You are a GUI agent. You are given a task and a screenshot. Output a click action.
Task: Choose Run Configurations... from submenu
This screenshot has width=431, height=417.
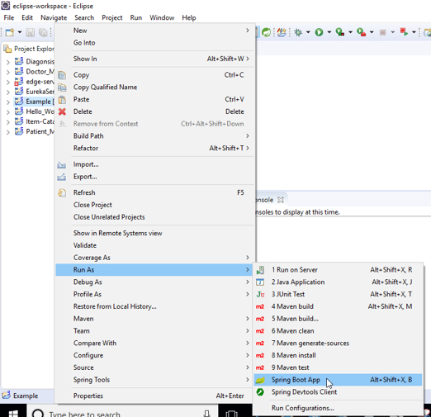click(338, 408)
